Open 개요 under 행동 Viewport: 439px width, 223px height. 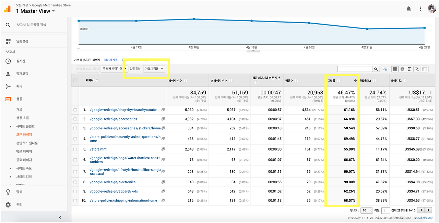point(19,109)
